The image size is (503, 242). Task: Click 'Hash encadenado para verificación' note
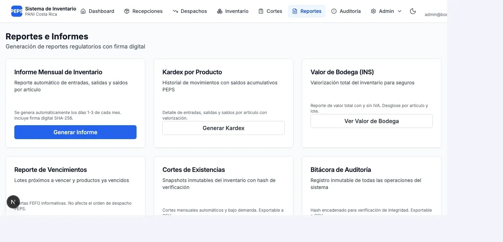(x=371, y=212)
